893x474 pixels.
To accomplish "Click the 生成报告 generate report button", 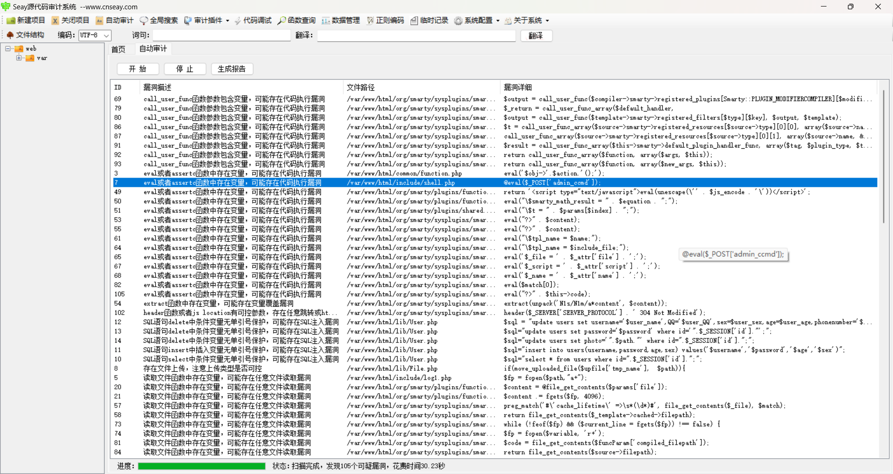I will 232,69.
